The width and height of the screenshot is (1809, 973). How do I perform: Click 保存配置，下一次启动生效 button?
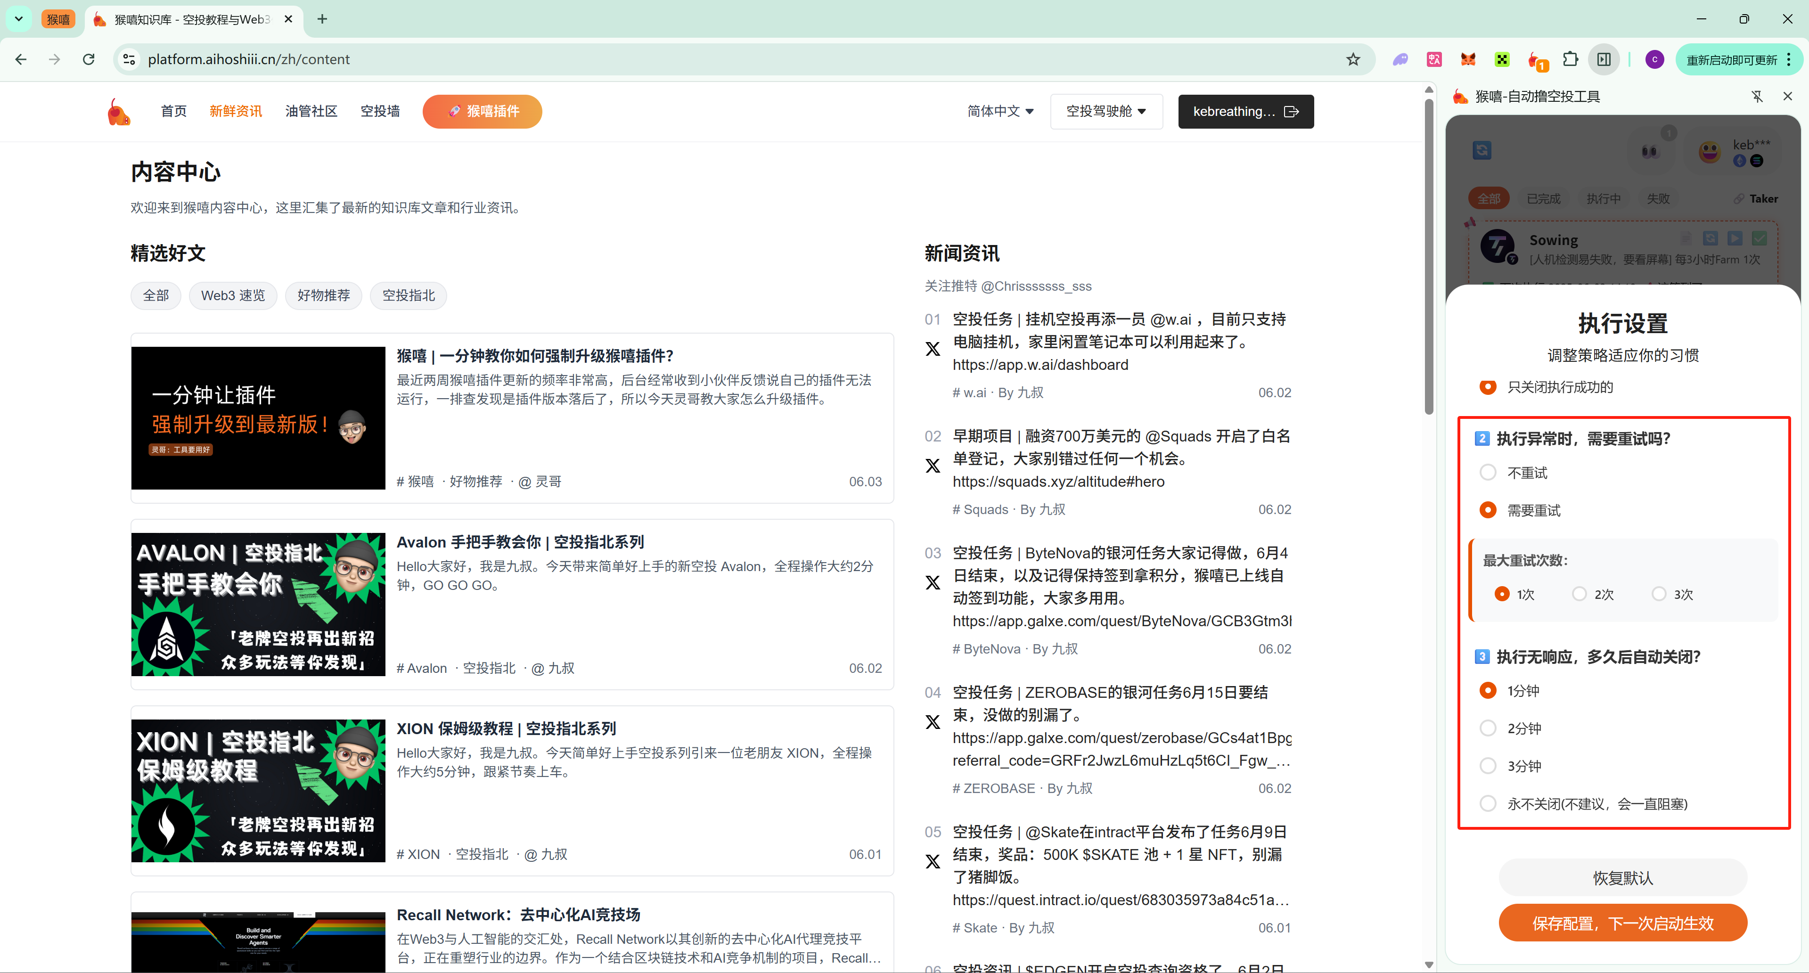[1623, 923]
